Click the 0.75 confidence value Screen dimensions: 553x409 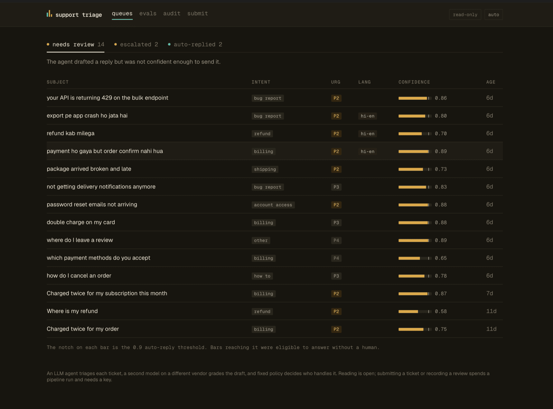pos(441,329)
